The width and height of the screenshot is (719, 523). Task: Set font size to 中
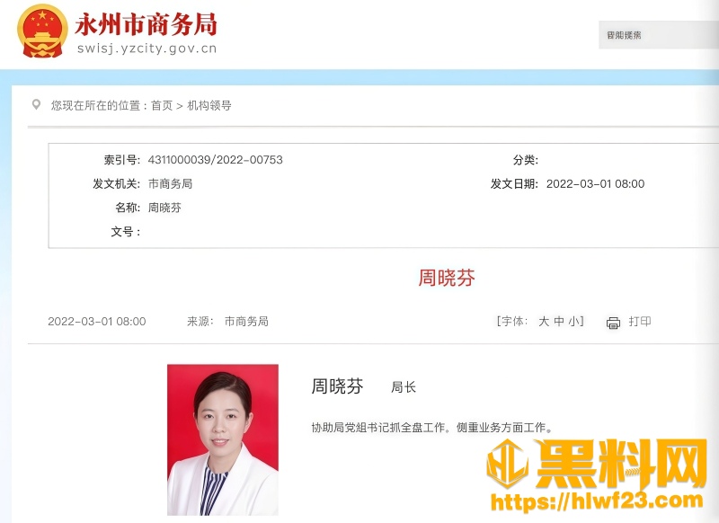[559, 322]
